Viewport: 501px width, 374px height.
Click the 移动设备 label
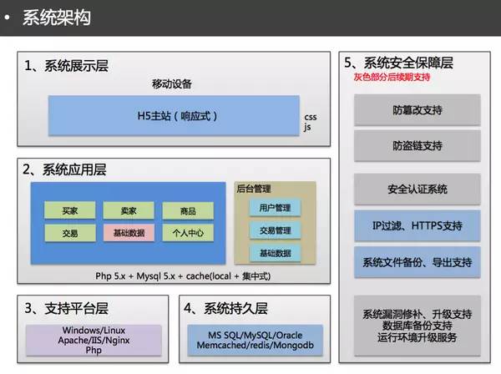[172, 84]
